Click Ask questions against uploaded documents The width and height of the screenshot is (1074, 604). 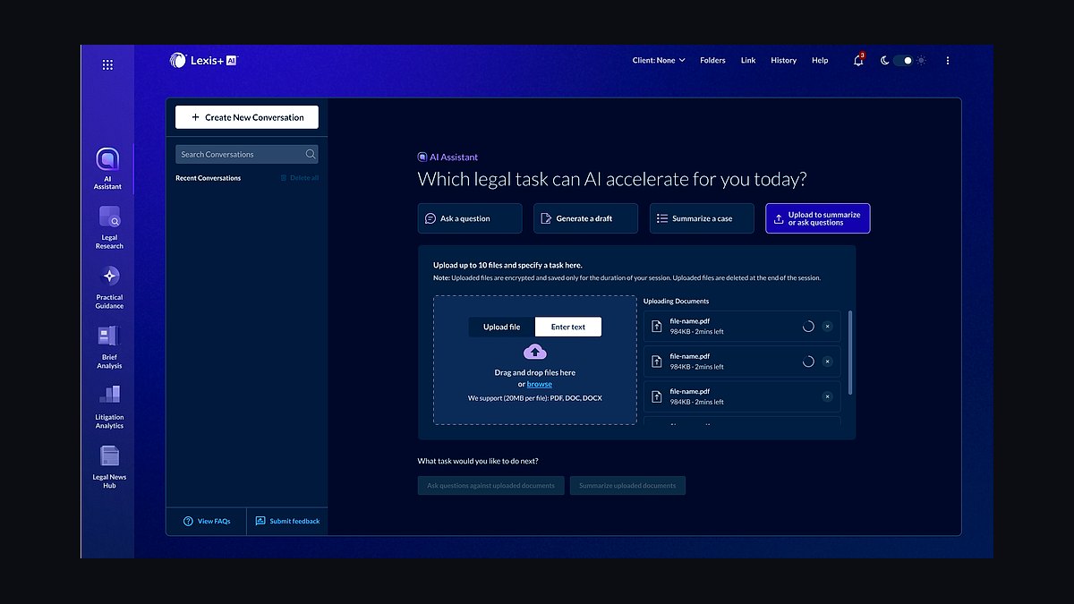coord(491,486)
